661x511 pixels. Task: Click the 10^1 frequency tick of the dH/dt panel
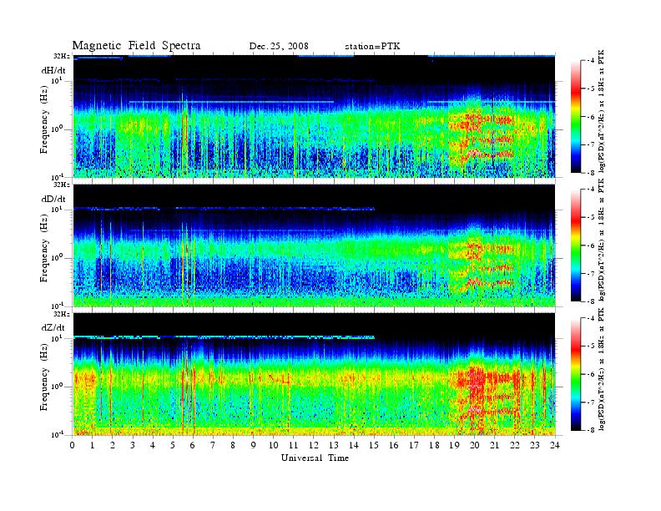pos(57,80)
